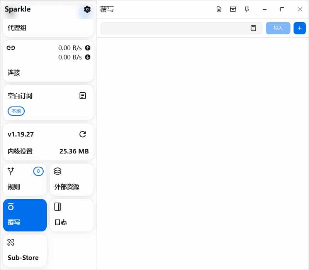Open the archive box icon in header

(233, 9)
